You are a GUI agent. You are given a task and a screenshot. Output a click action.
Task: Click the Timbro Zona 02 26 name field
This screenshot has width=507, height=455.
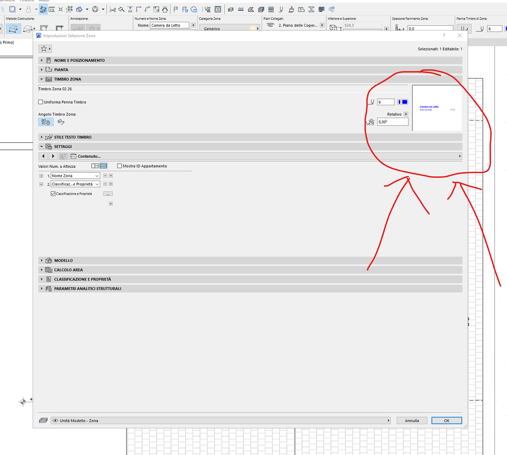point(223,89)
